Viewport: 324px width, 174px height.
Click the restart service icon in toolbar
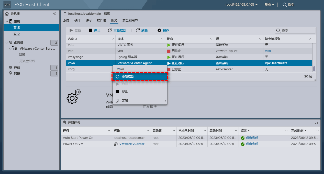point(110,31)
